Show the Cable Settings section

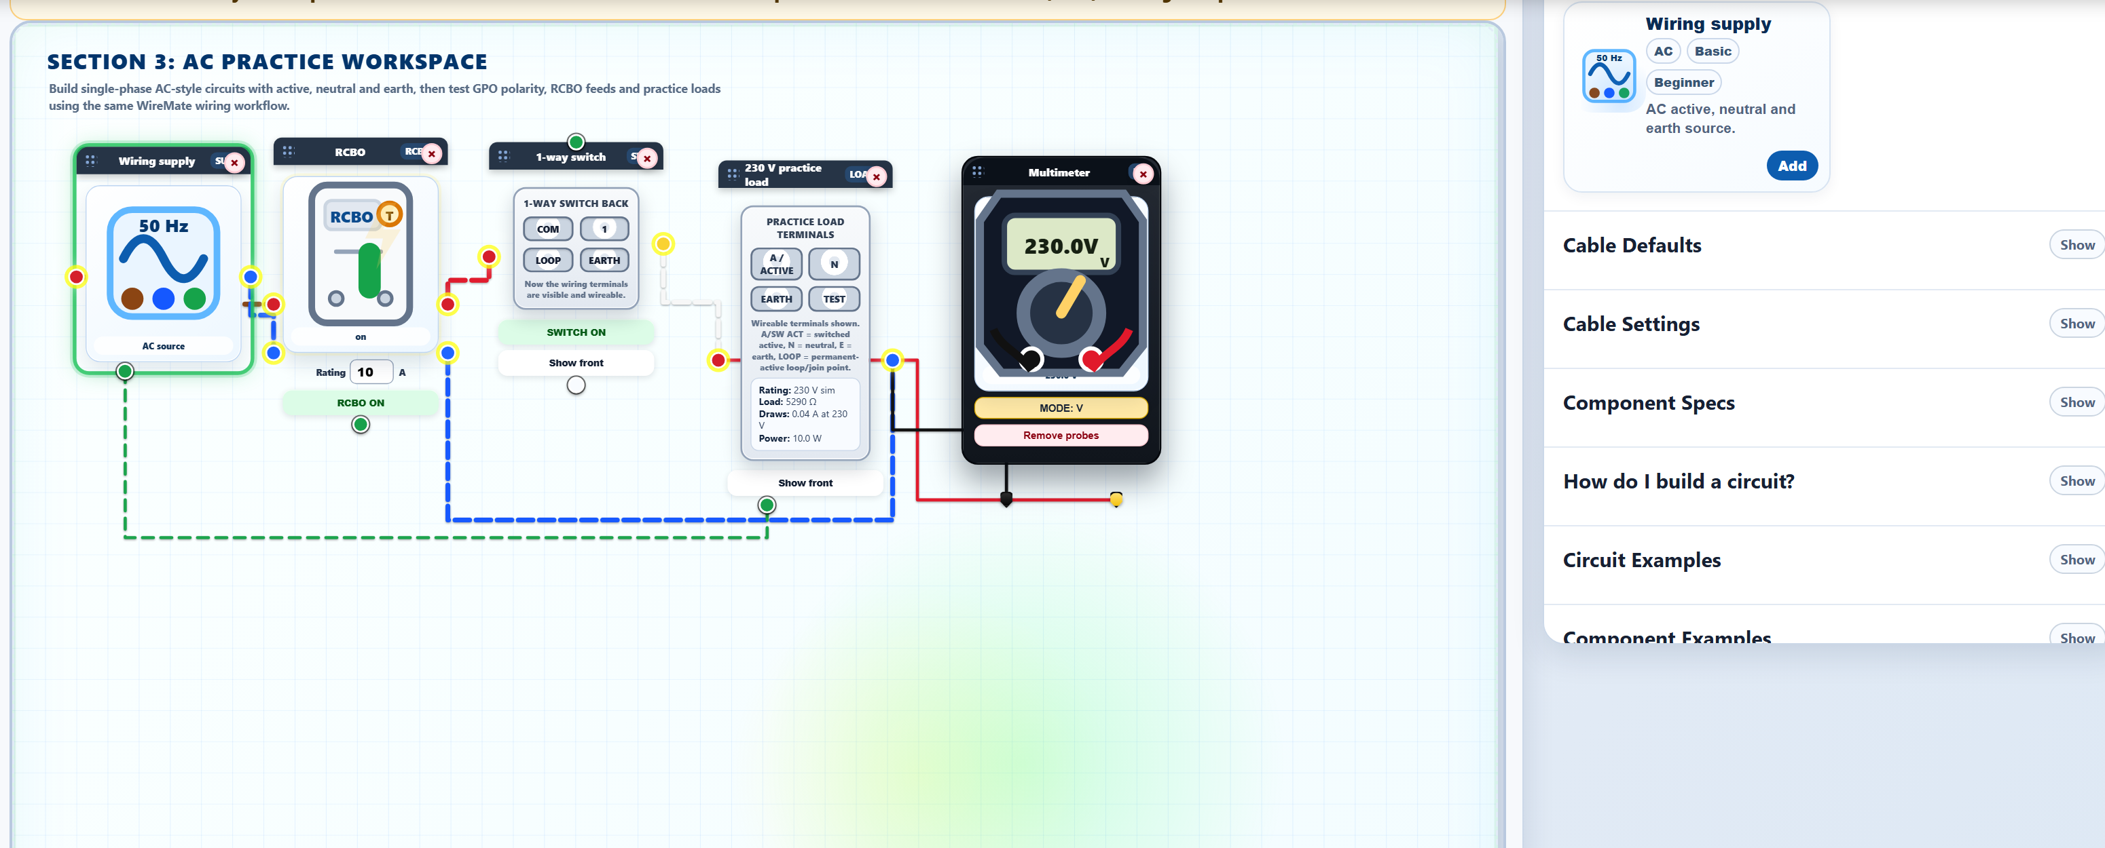2076,324
